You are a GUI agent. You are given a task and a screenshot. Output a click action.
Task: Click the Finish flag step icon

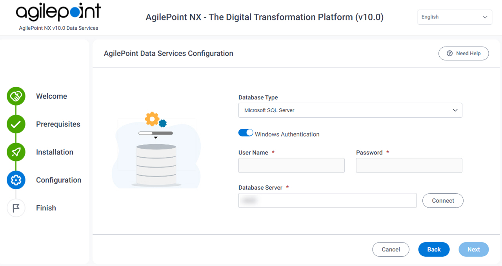[x=16, y=208]
